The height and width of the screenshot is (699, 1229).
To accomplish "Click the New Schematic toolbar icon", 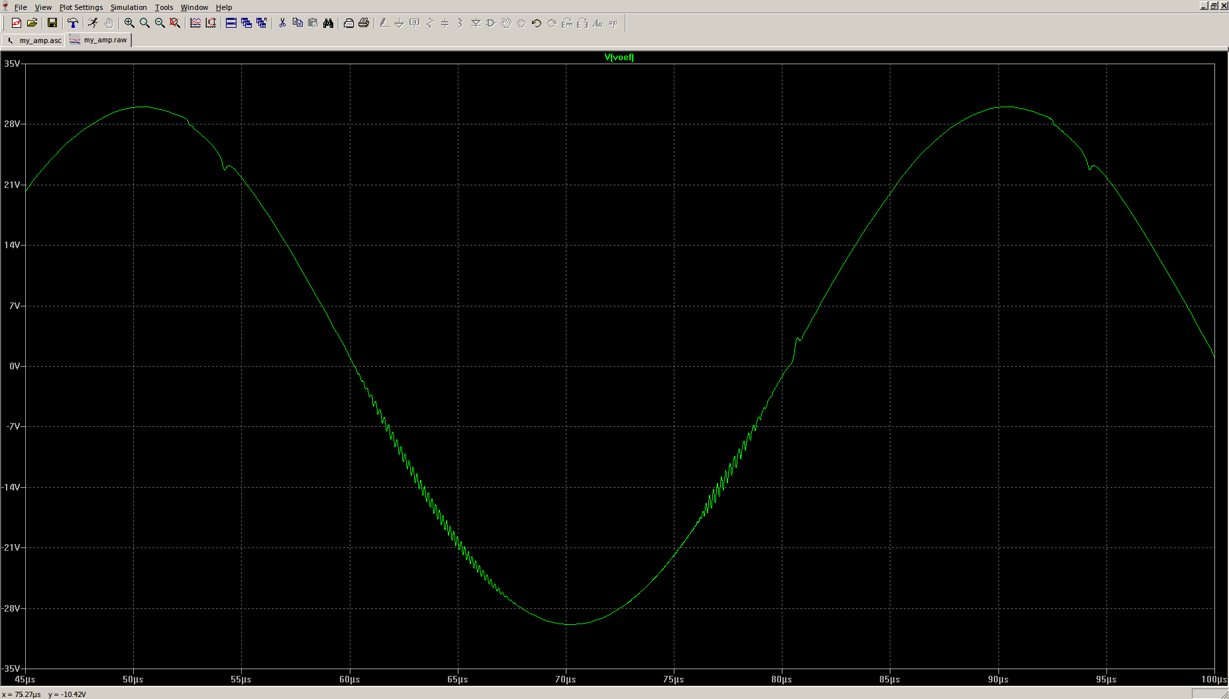I will 17,23.
